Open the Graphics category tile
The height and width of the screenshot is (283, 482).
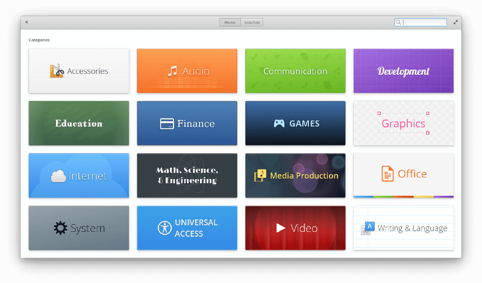(x=403, y=123)
